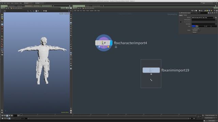Click the output connector of fbxanimimport19
Screen dimensions: 218x122
click(151, 74)
